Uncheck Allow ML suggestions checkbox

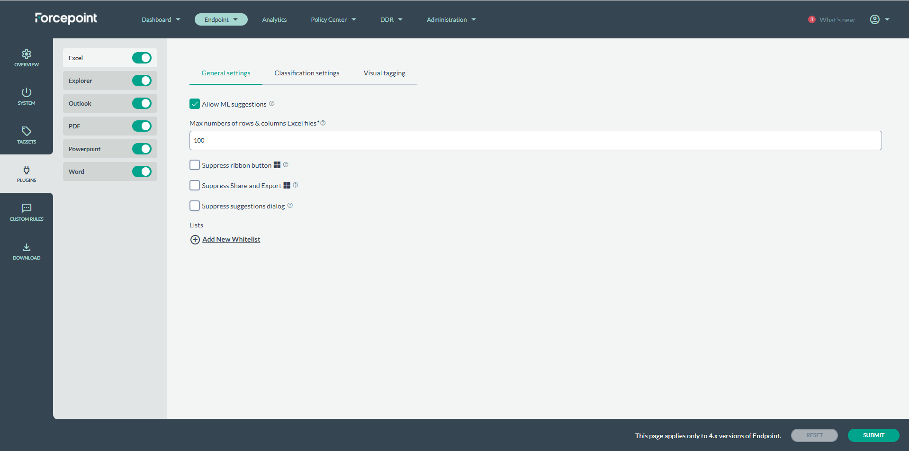pos(195,104)
